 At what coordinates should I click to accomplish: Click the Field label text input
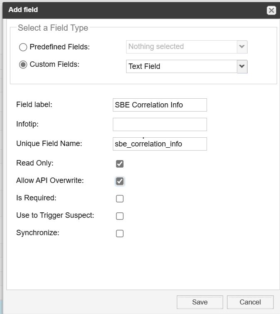160,105
